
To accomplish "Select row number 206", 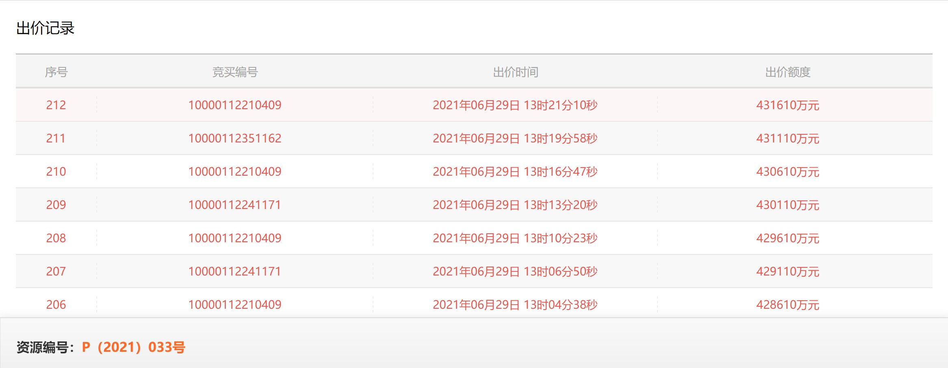I will (x=56, y=305).
